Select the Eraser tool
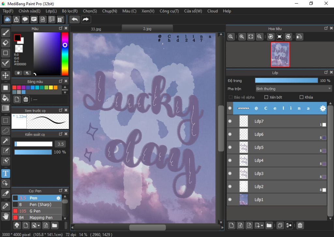The height and width of the screenshot is (237, 334). point(6,43)
